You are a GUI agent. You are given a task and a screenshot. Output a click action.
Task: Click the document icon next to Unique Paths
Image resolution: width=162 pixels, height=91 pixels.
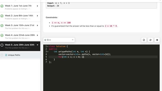coord(6,55)
